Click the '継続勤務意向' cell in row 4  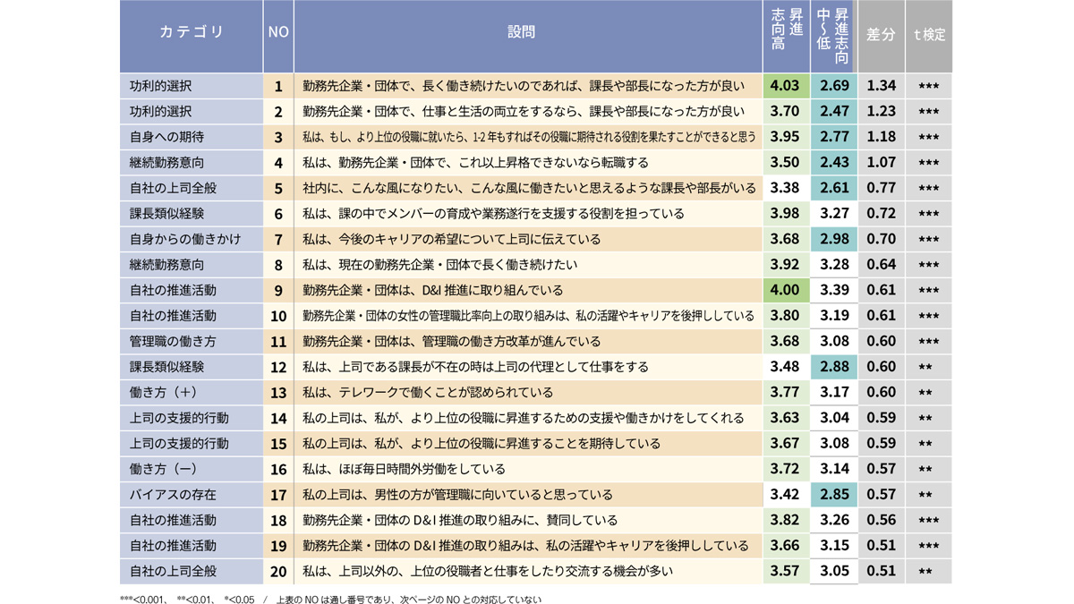[x=192, y=163]
